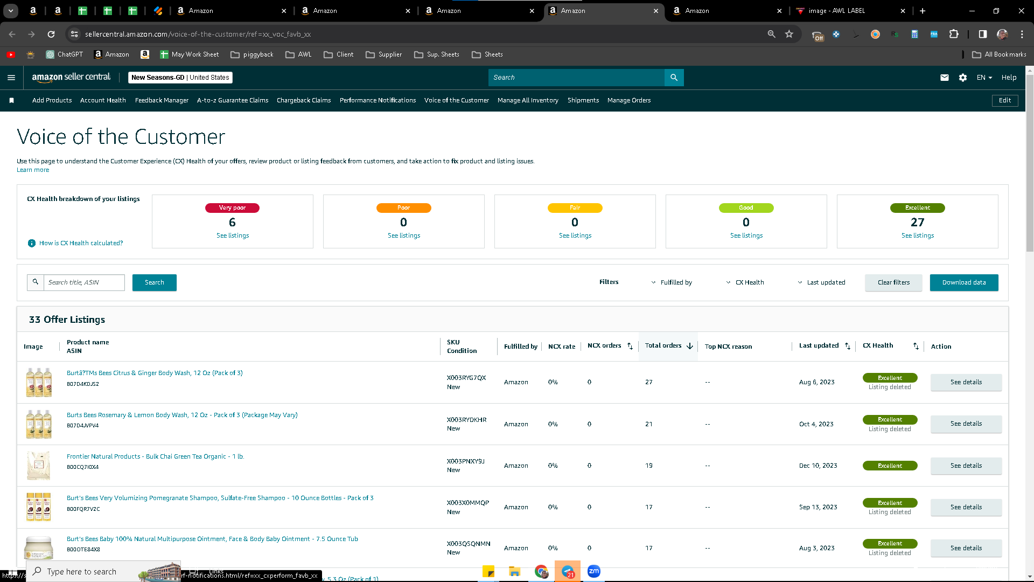Open Feedback Manager
The height and width of the screenshot is (582, 1034).
click(162, 100)
